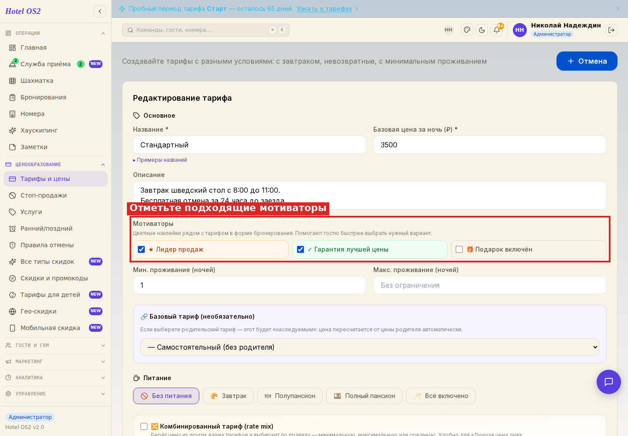The image size is (628, 436).
Task: Open the color theme palette icon
Action: pyautogui.click(x=467, y=30)
